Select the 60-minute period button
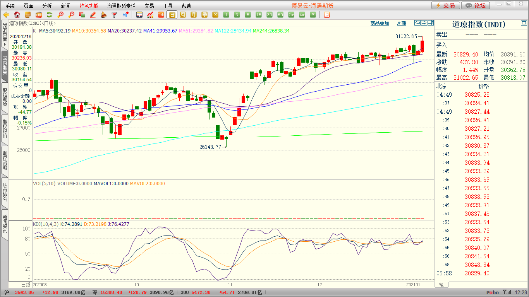 click(280, 15)
